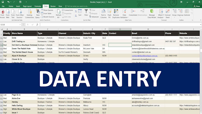This screenshot has width=202, height=114.
Task: Click the Emma@emte.com.au cell
Action: tap(148, 38)
